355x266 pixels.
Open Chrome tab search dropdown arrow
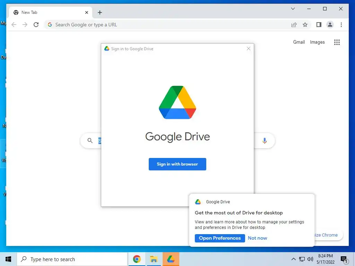point(293,9)
